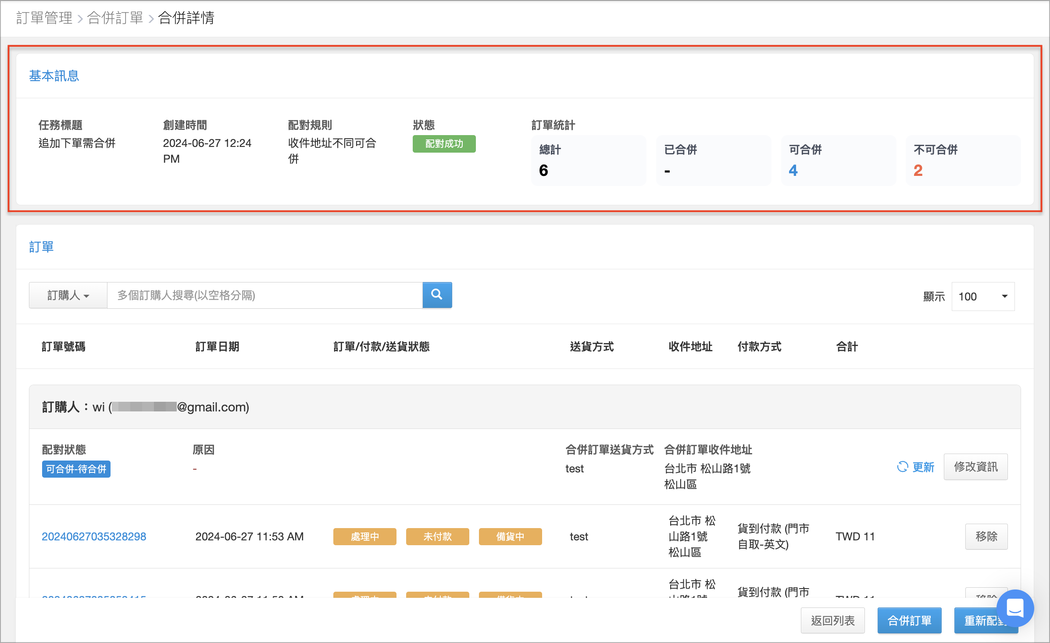Click the 可合併 count 4
Screen dimensions: 1050x643
coord(793,170)
